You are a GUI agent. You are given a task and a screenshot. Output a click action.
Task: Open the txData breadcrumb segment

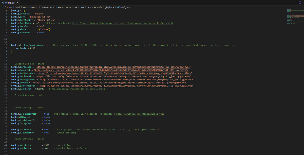[58, 7]
